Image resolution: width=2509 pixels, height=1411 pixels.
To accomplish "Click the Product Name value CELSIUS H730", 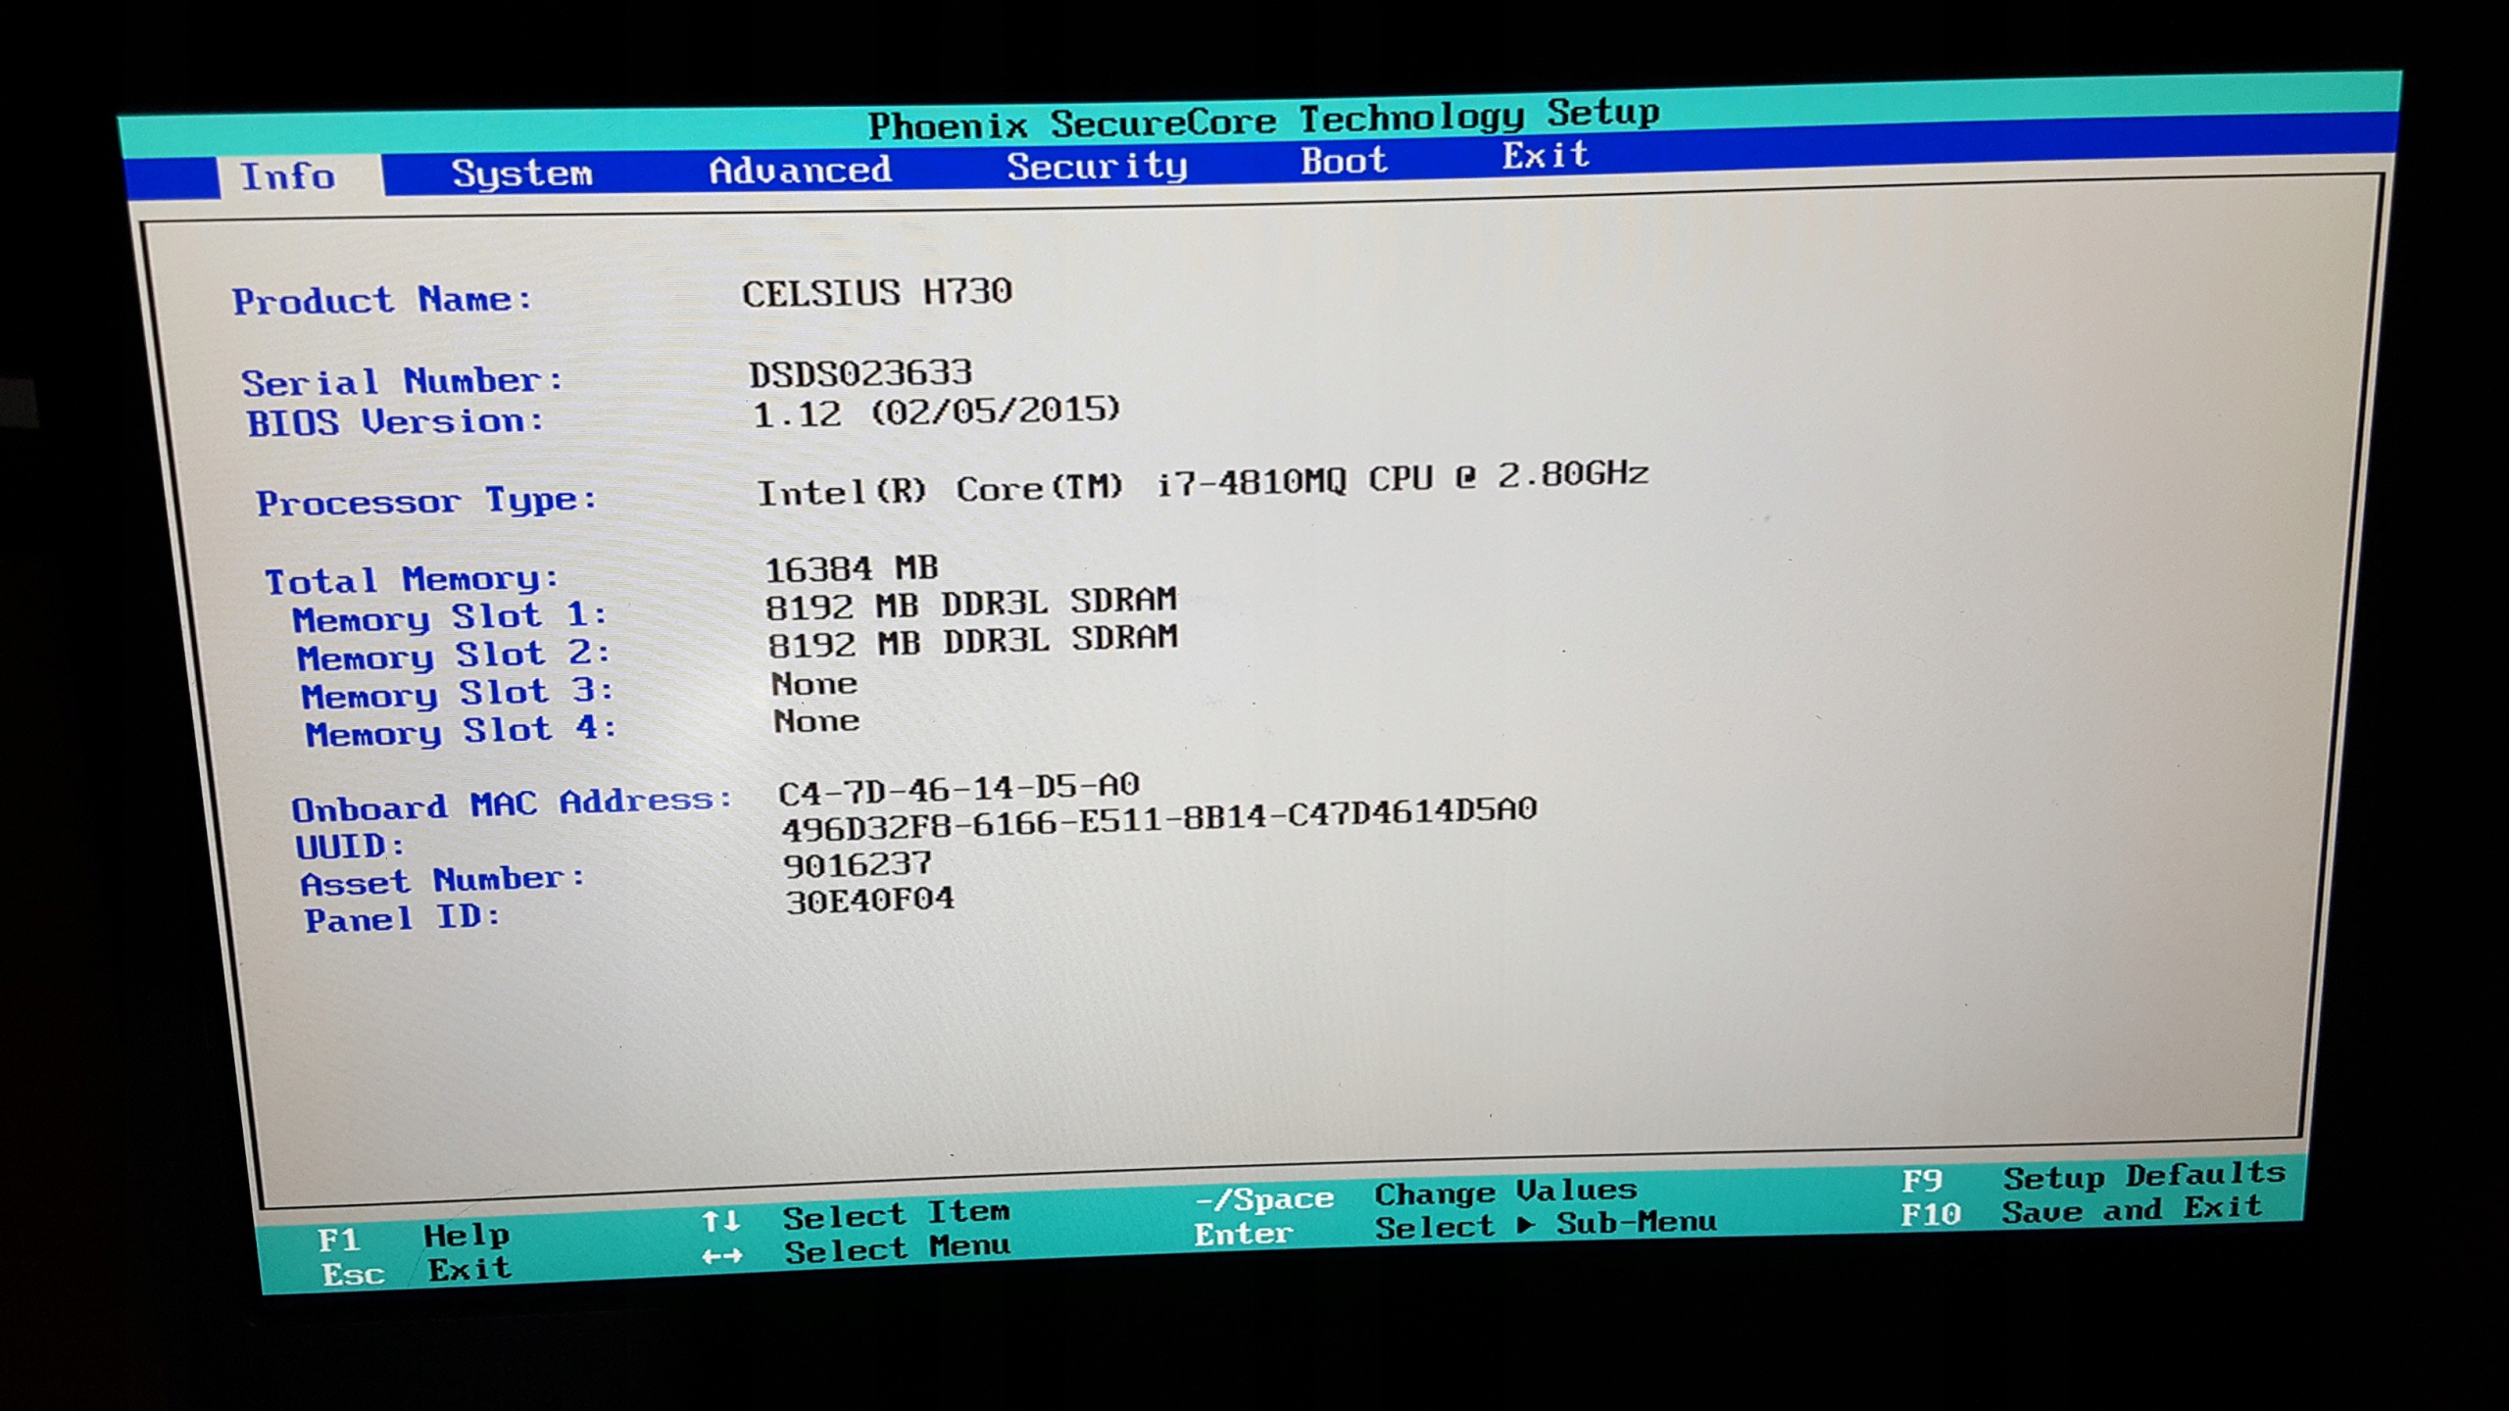I will pos(876,293).
